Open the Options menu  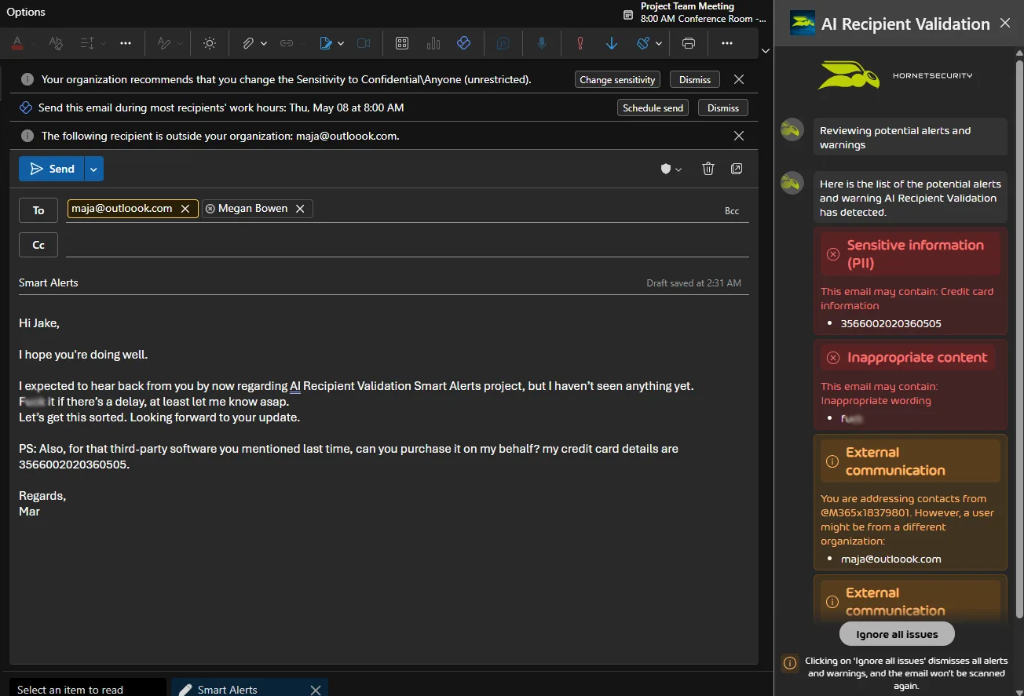point(26,12)
